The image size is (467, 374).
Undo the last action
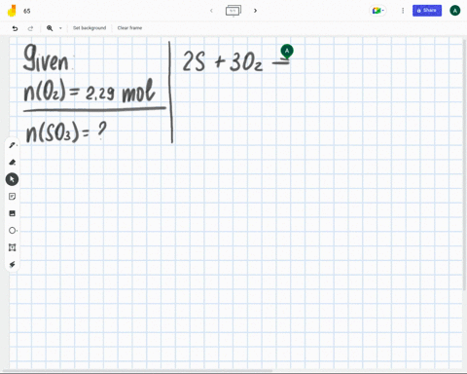15,28
